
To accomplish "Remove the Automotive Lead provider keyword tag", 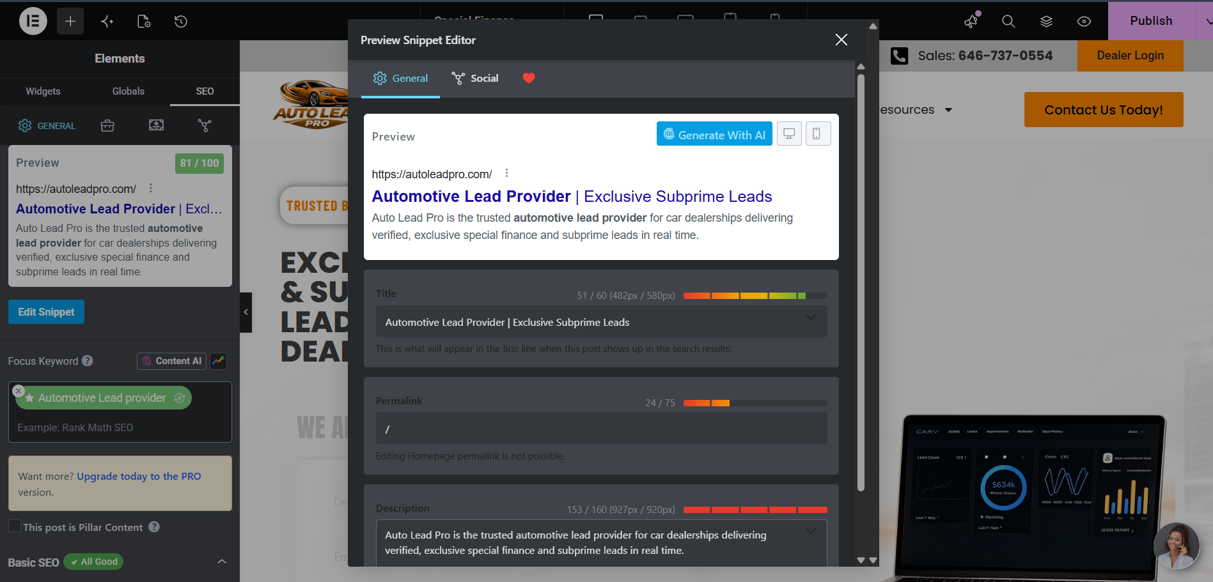I will point(19,390).
